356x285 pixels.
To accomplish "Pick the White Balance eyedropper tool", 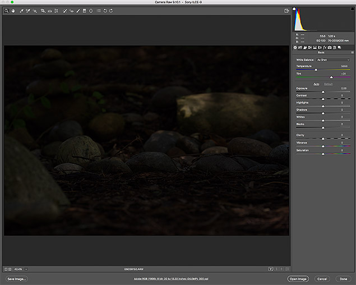I will click(x=21, y=11).
